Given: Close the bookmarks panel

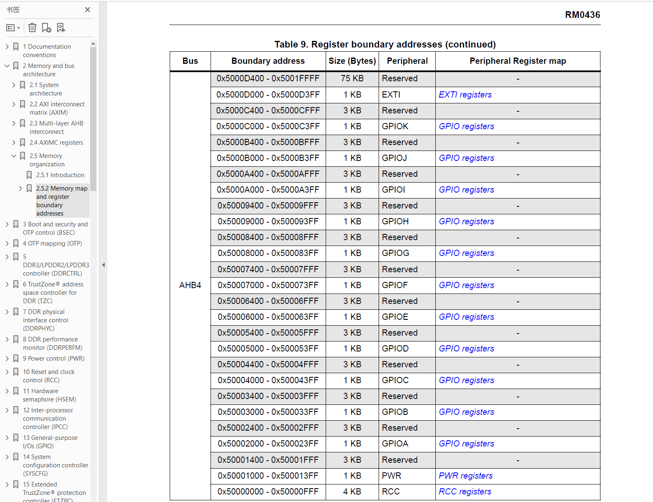Looking at the screenshot, I should click(x=88, y=10).
